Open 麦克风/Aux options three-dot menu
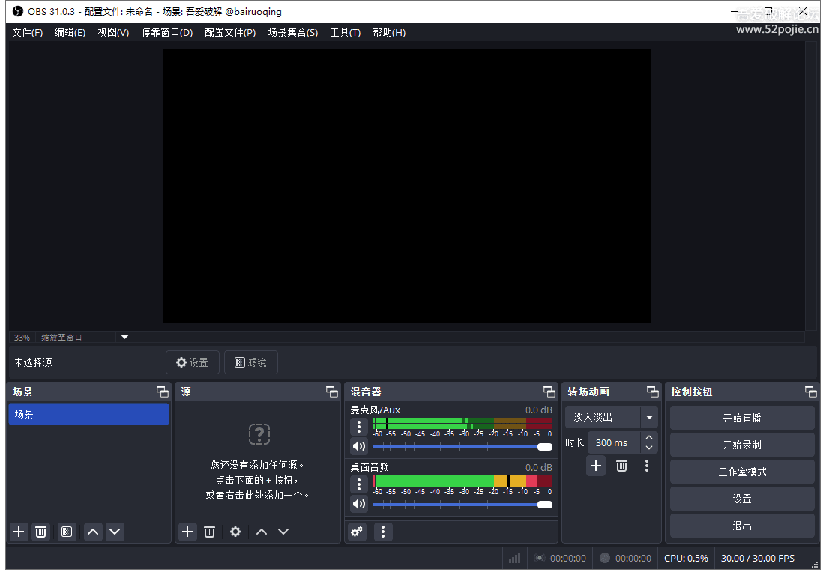This screenshot has height=575, width=826. [x=359, y=427]
